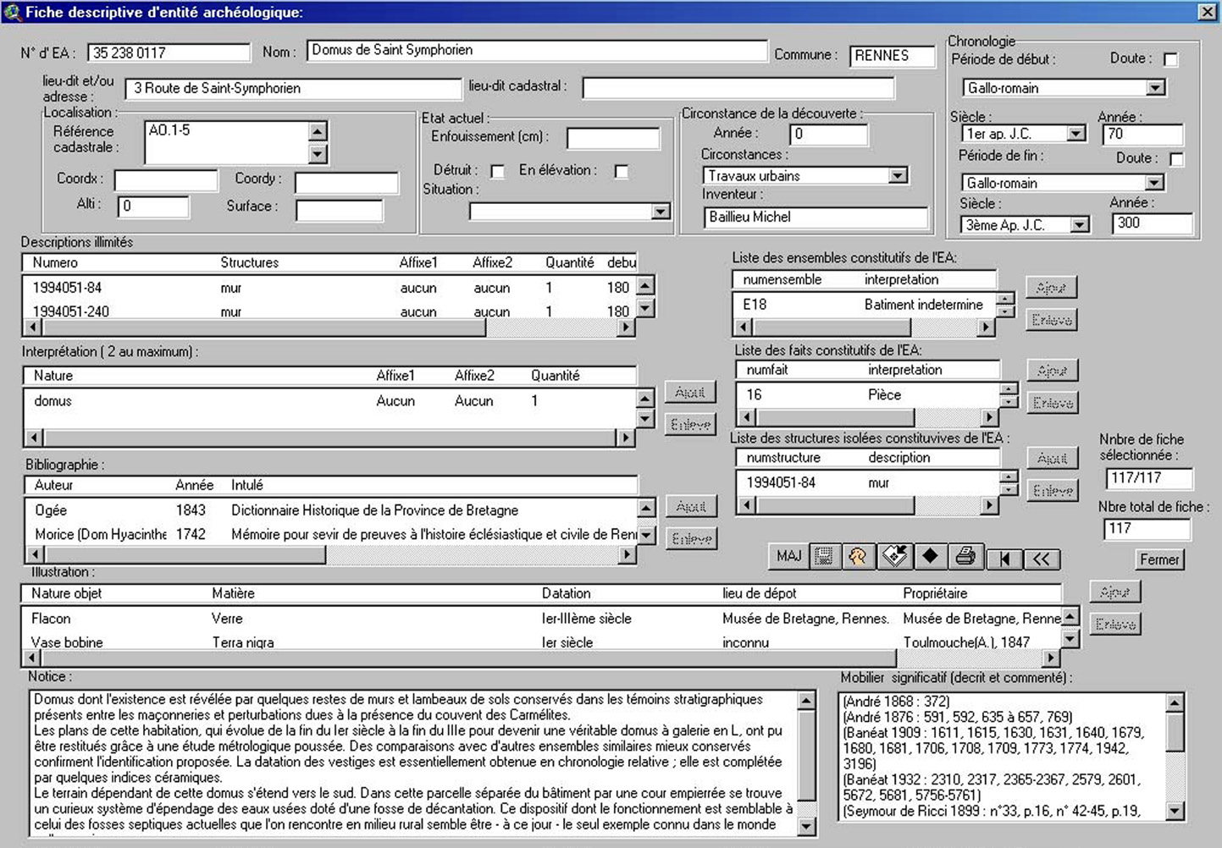Click the Coordx input field

(166, 181)
